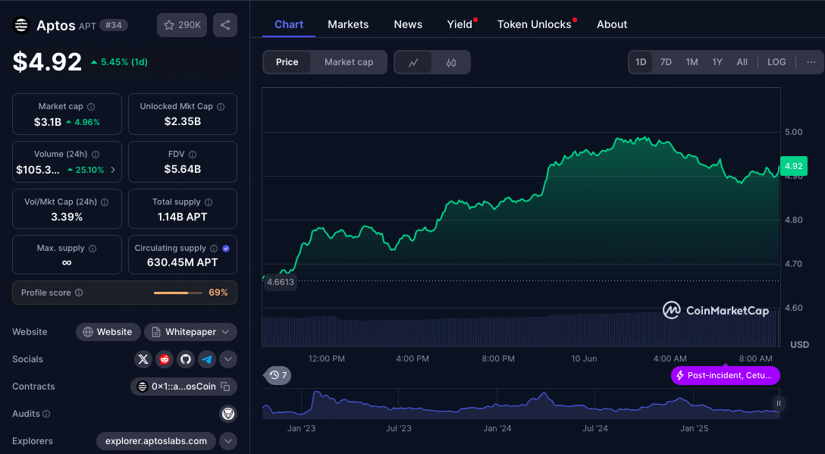Click the Circulating supply info icon

pos(214,249)
